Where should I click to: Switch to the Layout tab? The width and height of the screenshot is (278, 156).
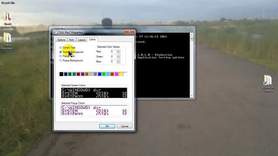82,40
